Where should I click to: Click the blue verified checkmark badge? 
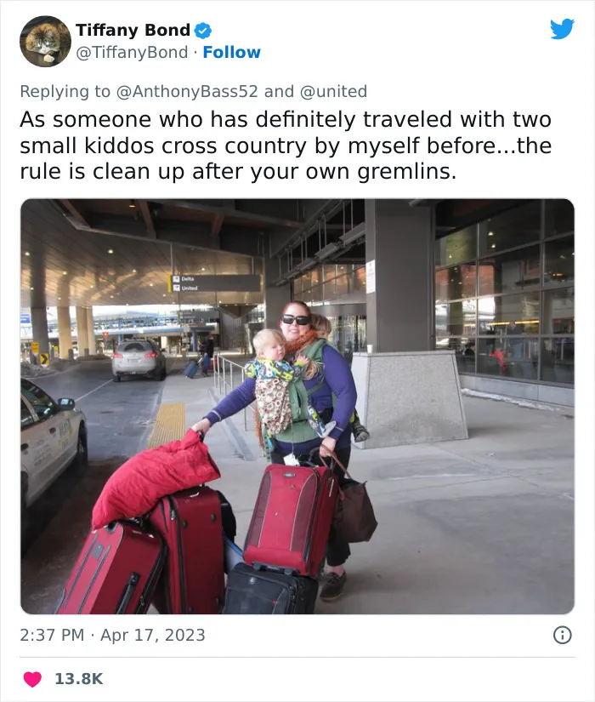[203, 31]
